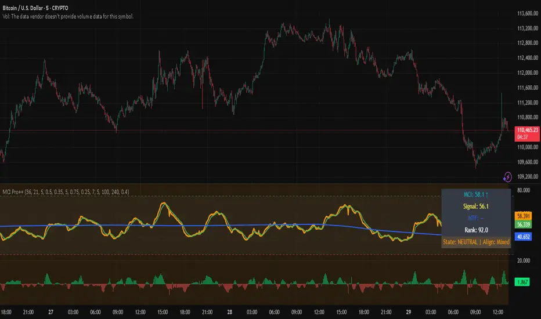Select the Signal: 56.1 table row
The height and width of the screenshot is (319, 541).
coord(476,209)
